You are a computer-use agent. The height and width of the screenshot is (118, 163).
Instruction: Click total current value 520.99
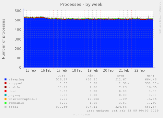[62, 107]
